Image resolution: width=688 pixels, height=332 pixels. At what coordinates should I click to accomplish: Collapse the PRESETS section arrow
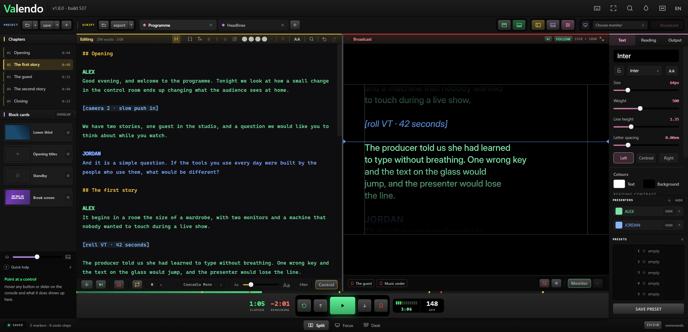click(682, 239)
